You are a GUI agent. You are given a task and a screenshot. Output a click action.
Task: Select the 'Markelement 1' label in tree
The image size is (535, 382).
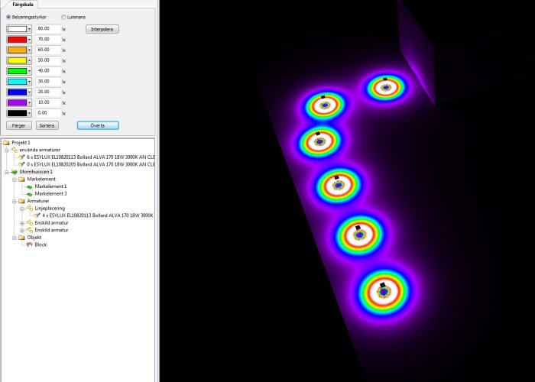pos(51,186)
